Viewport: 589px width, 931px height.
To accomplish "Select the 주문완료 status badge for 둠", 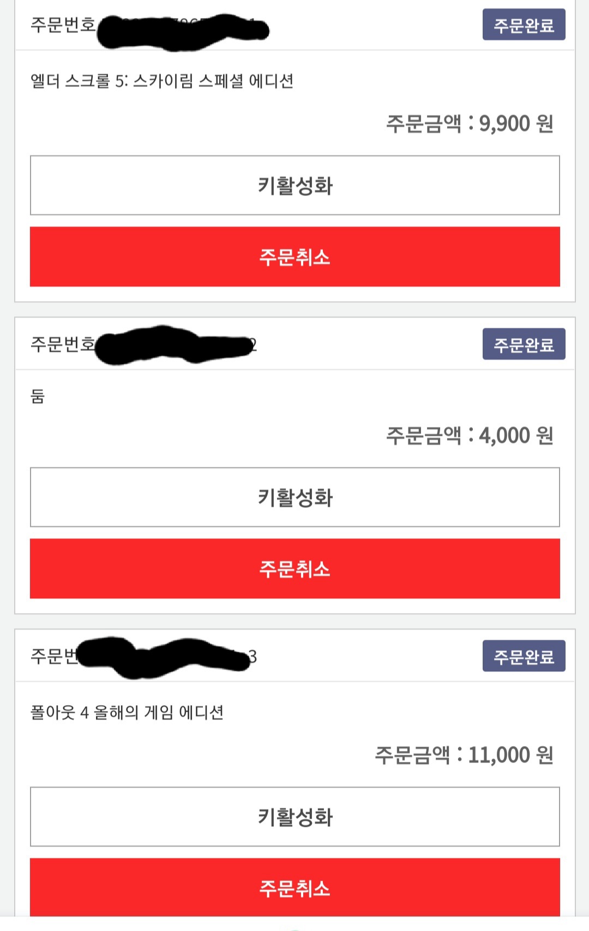I will click(x=524, y=344).
